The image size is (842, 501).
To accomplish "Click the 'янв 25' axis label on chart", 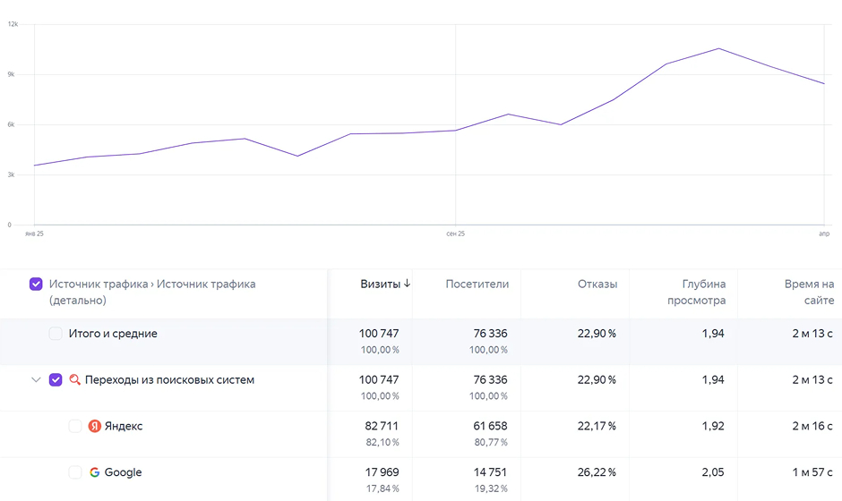I will [34, 234].
